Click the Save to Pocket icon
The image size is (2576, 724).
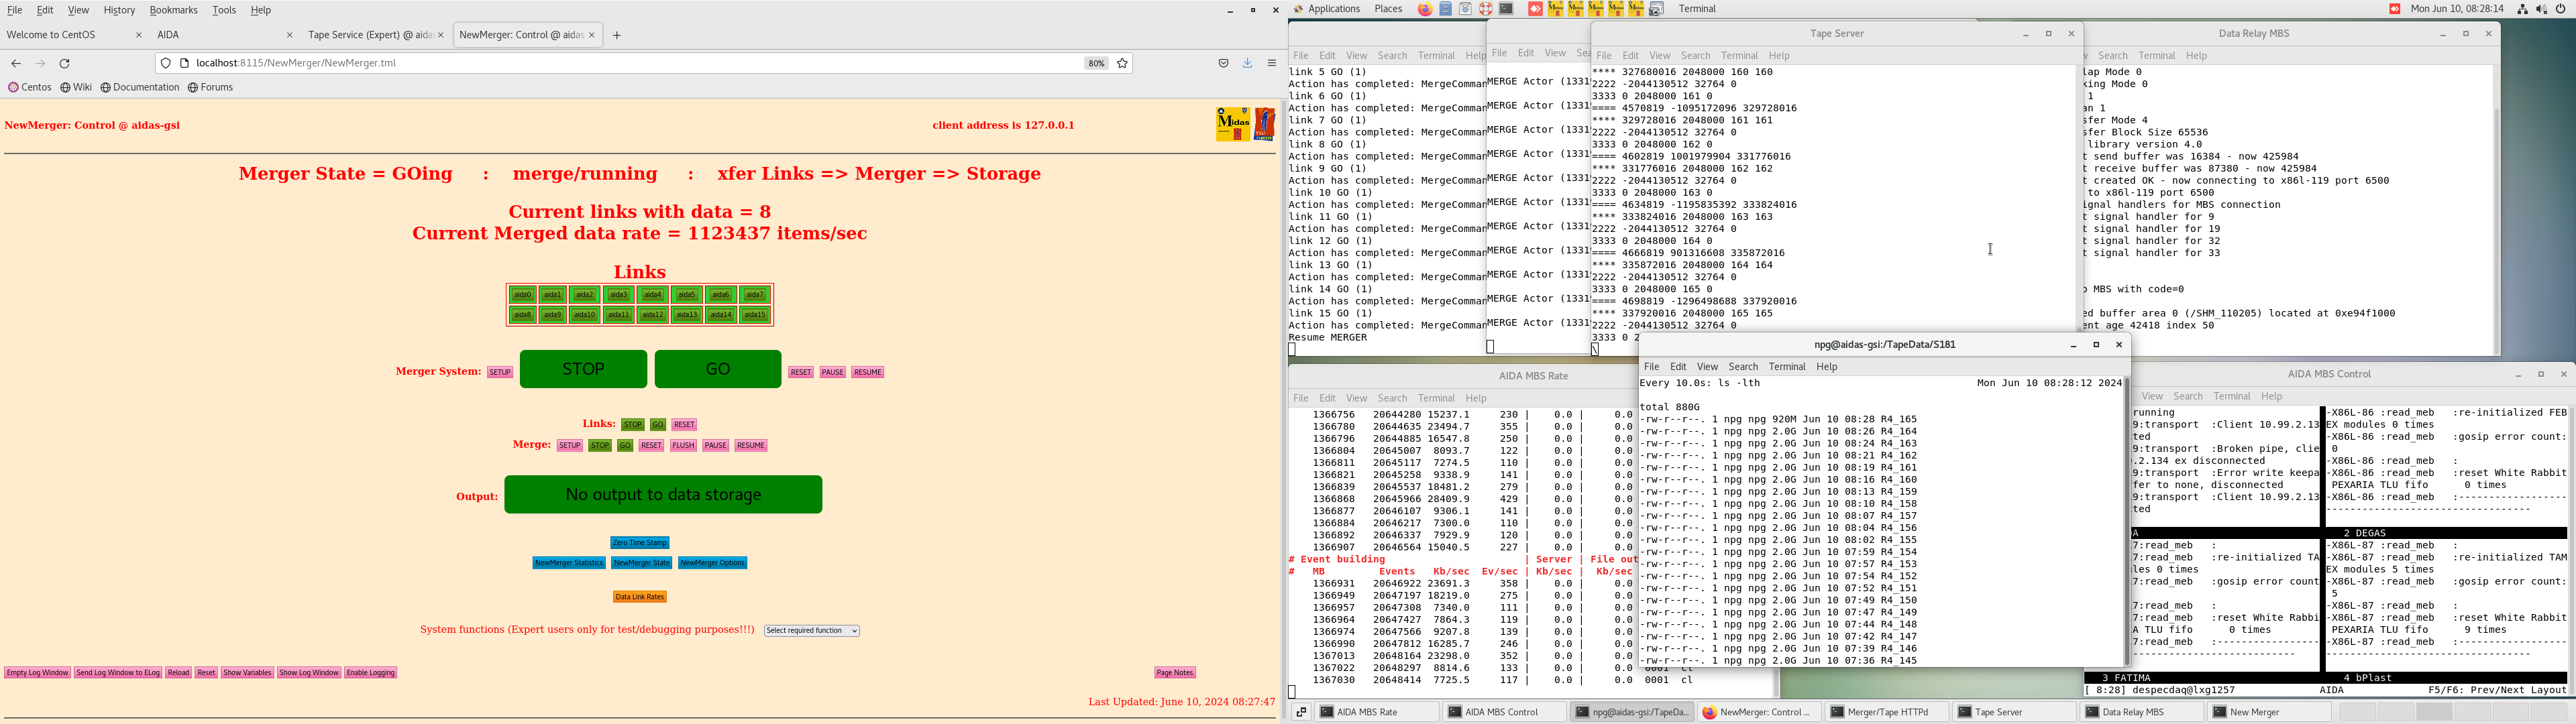(x=1223, y=64)
